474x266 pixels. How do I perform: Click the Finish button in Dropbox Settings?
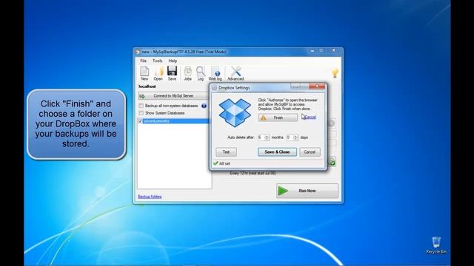click(x=278, y=117)
